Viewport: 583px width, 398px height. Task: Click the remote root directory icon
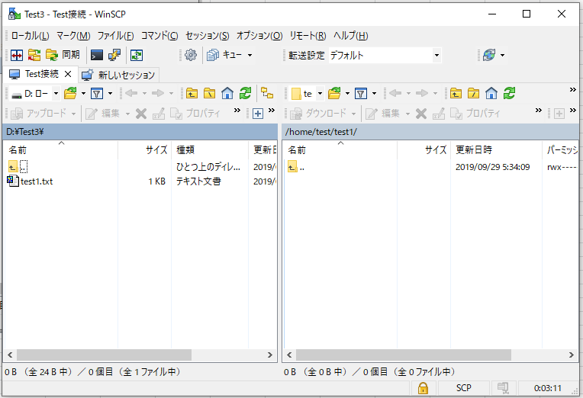pos(473,93)
